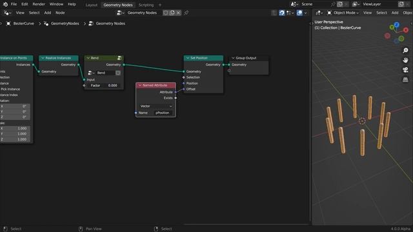Open Scene browse dropdown icon
The height and width of the screenshot is (232, 413).
[294, 5]
